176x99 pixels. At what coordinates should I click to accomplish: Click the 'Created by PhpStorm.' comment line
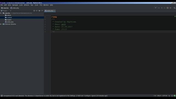(64, 22)
